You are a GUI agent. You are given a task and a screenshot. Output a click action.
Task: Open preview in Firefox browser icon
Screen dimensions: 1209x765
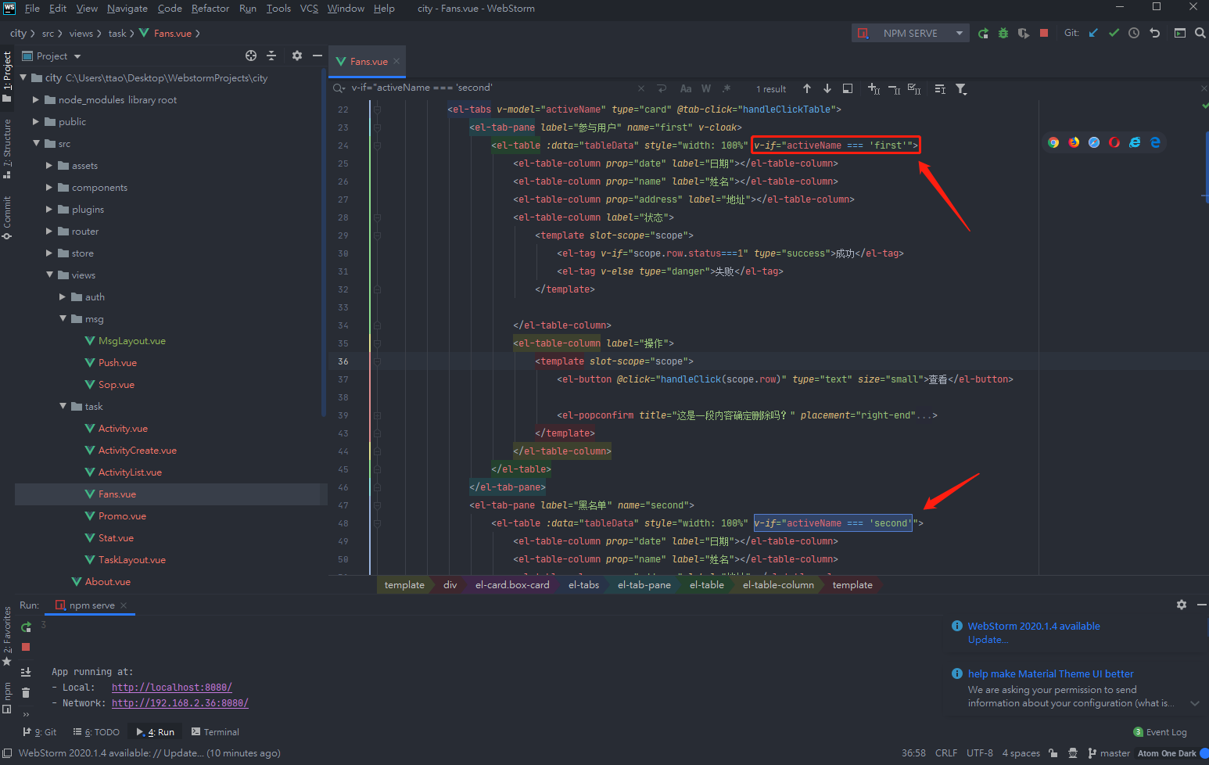[1074, 142]
